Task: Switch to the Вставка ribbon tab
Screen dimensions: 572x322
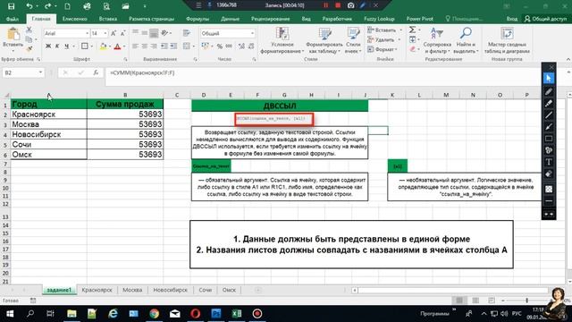Action: 107,19
